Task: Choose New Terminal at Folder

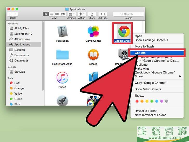Action: [157, 115]
